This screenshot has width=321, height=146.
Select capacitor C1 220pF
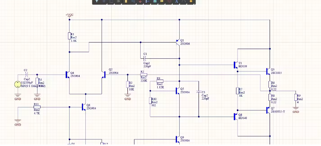pyautogui.click(x=145, y=59)
